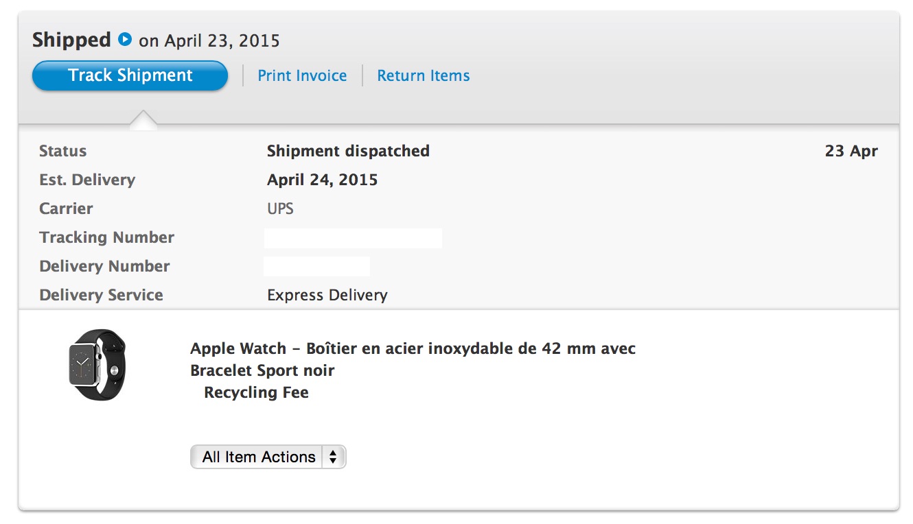Click the Tracking Number label
913x524 pixels.
107,237
